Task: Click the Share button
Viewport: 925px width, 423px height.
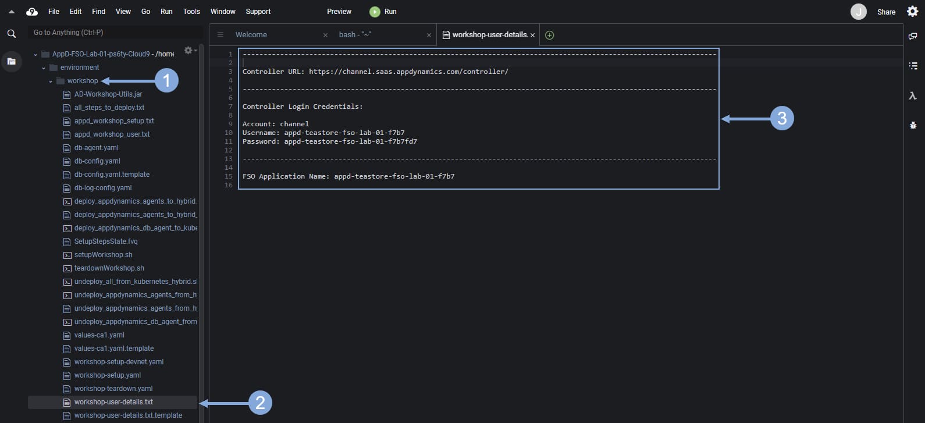Action: [x=886, y=12]
